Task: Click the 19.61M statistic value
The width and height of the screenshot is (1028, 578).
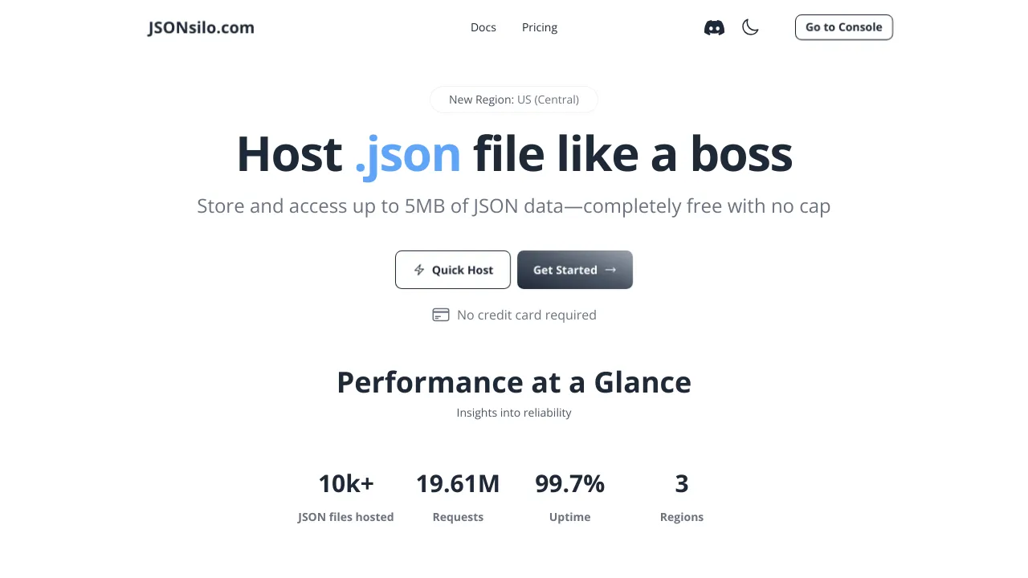Action: [x=458, y=483]
